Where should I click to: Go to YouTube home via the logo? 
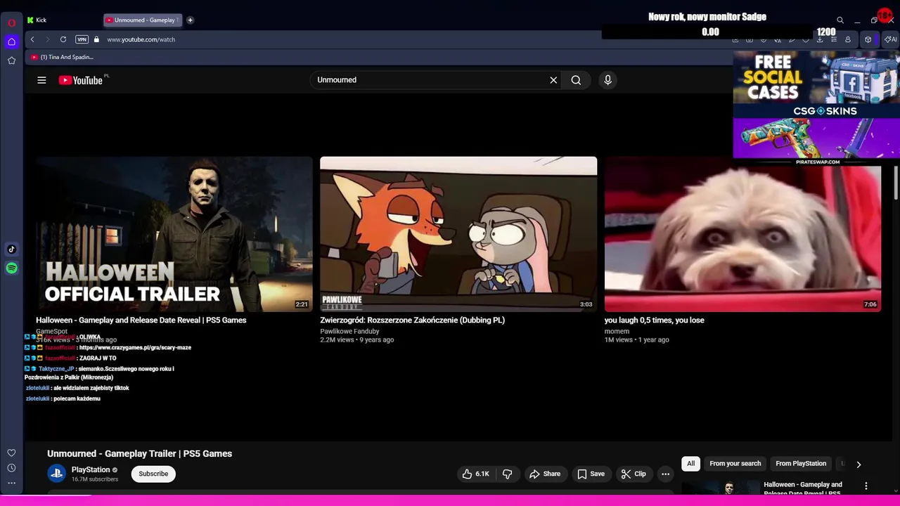tap(80, 80)
